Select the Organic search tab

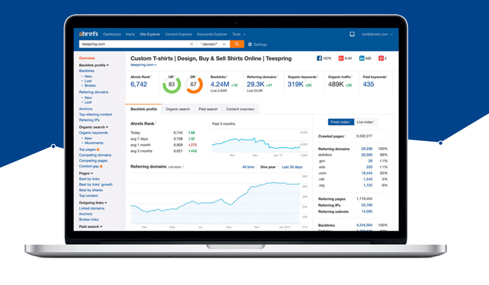coord(178,109)
